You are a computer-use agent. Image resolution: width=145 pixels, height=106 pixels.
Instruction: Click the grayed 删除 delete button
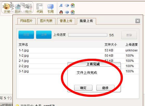click(x=129, y=35)
